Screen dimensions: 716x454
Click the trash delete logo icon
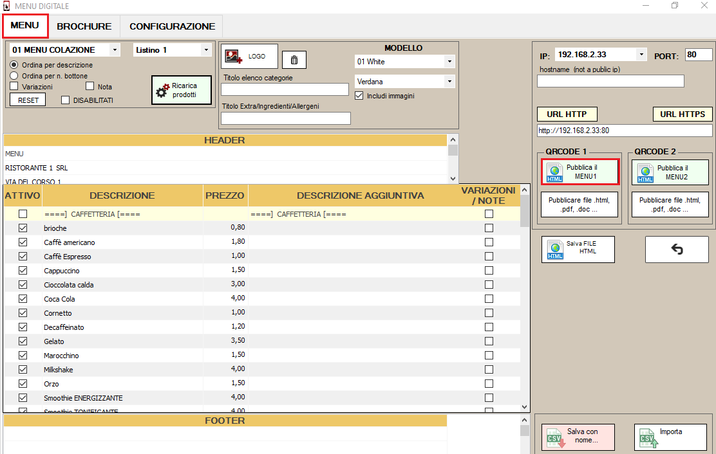pyautogui.click(x=294, y=60)
